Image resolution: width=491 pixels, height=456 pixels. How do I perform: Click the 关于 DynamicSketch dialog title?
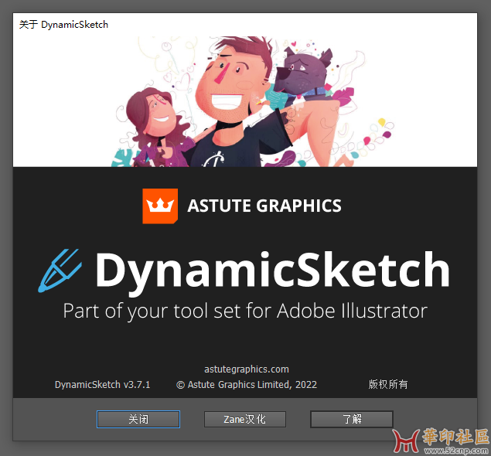point(63,25)
